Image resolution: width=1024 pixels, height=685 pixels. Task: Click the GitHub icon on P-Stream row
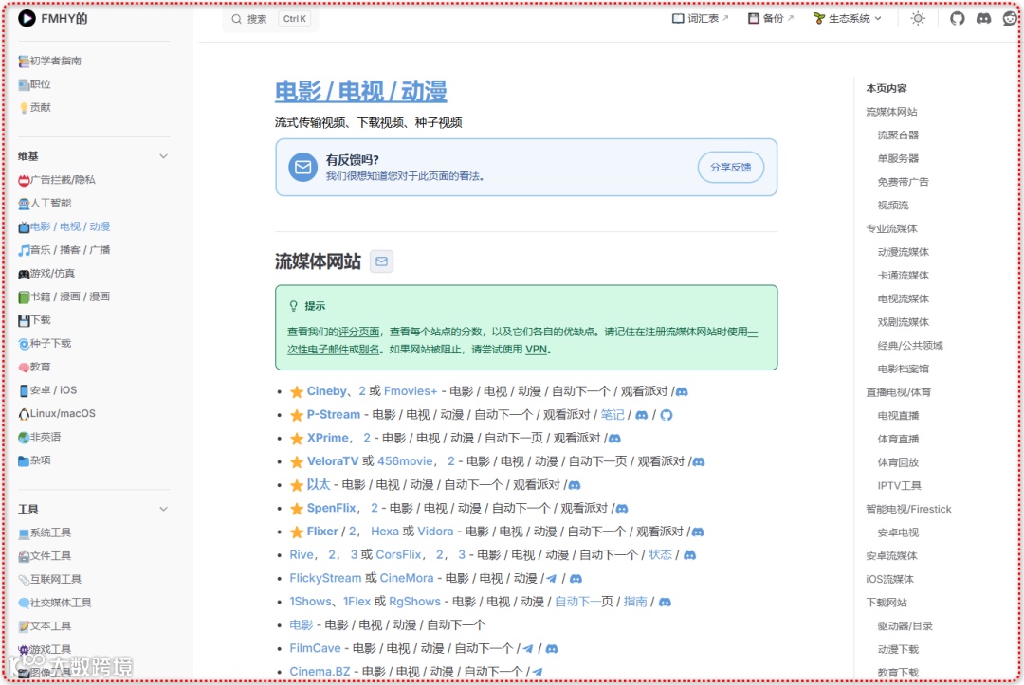point(667,415)
